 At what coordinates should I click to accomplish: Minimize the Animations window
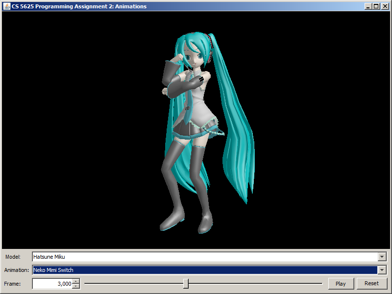pyautogui.click(x=368, y=6)
